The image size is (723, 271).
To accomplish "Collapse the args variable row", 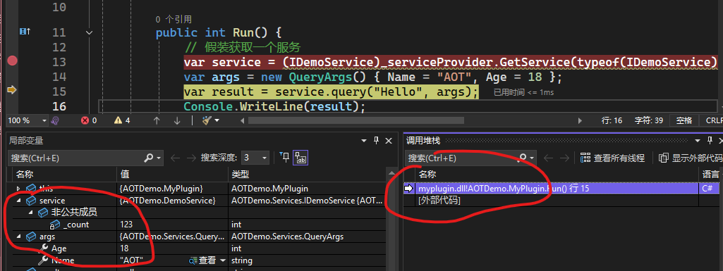I will 18,237.
